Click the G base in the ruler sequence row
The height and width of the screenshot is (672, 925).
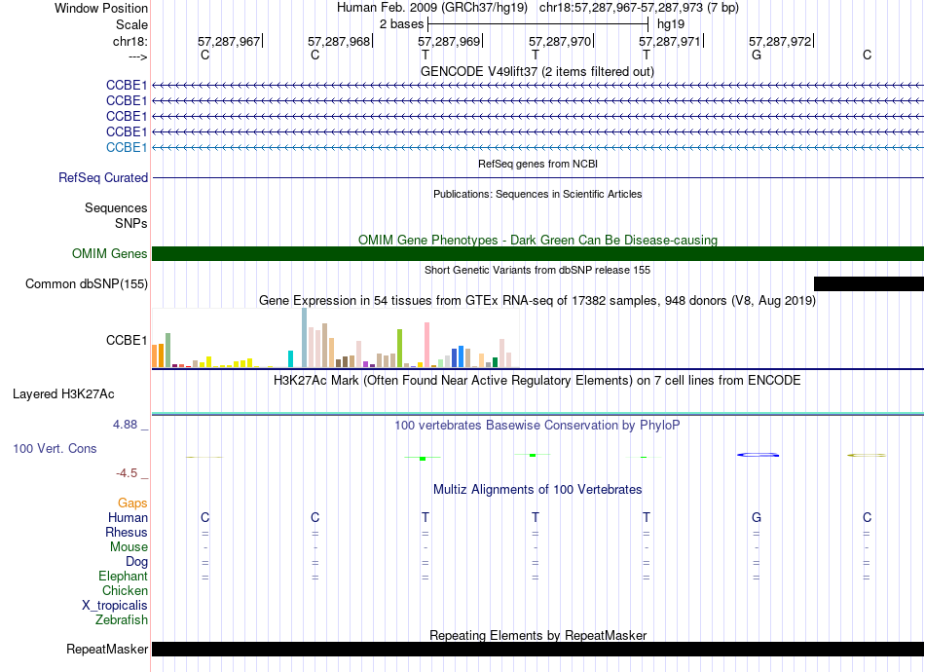(757, 55)
